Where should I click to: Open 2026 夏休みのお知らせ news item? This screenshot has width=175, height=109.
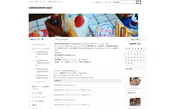(x=70, y=85)
